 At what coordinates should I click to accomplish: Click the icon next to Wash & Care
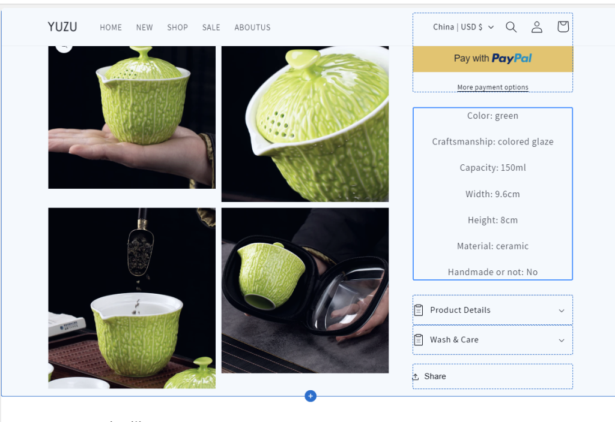pyautogui.click(x=419, y=340)
